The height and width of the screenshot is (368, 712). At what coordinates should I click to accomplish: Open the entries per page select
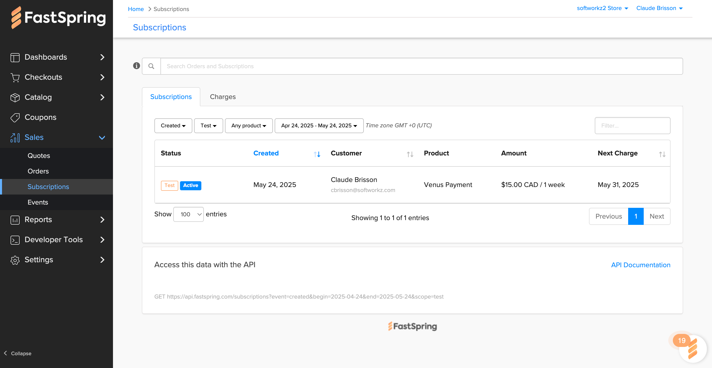tap(189, 214)
